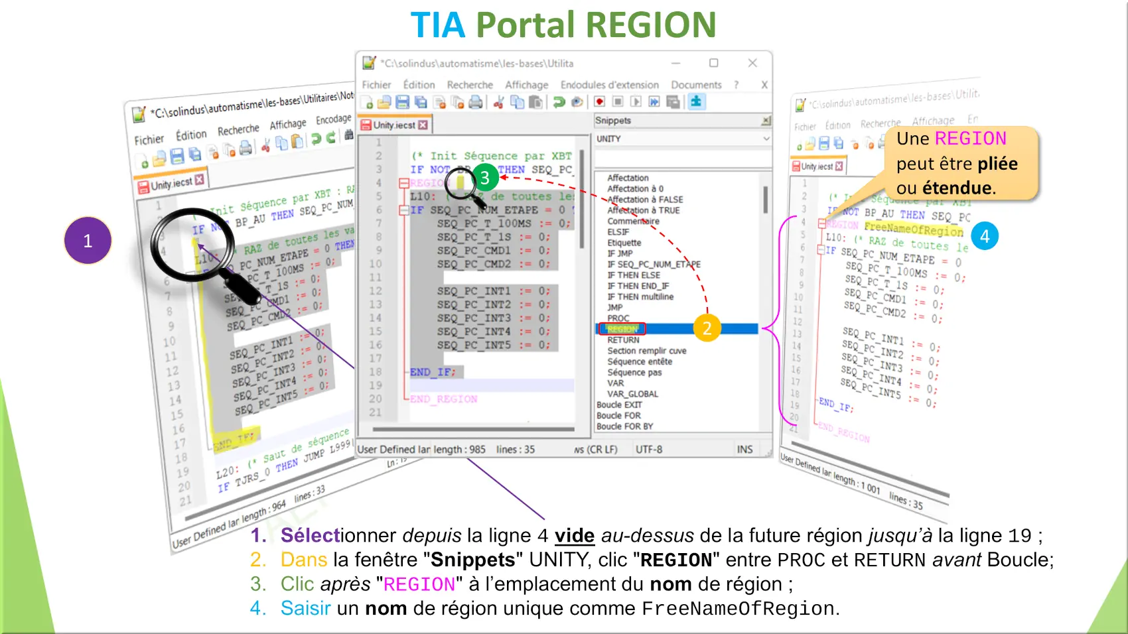Select 'Affectation à FALSE' snippet
Viewport: 1128px width, 634px height.
(645, 200)
